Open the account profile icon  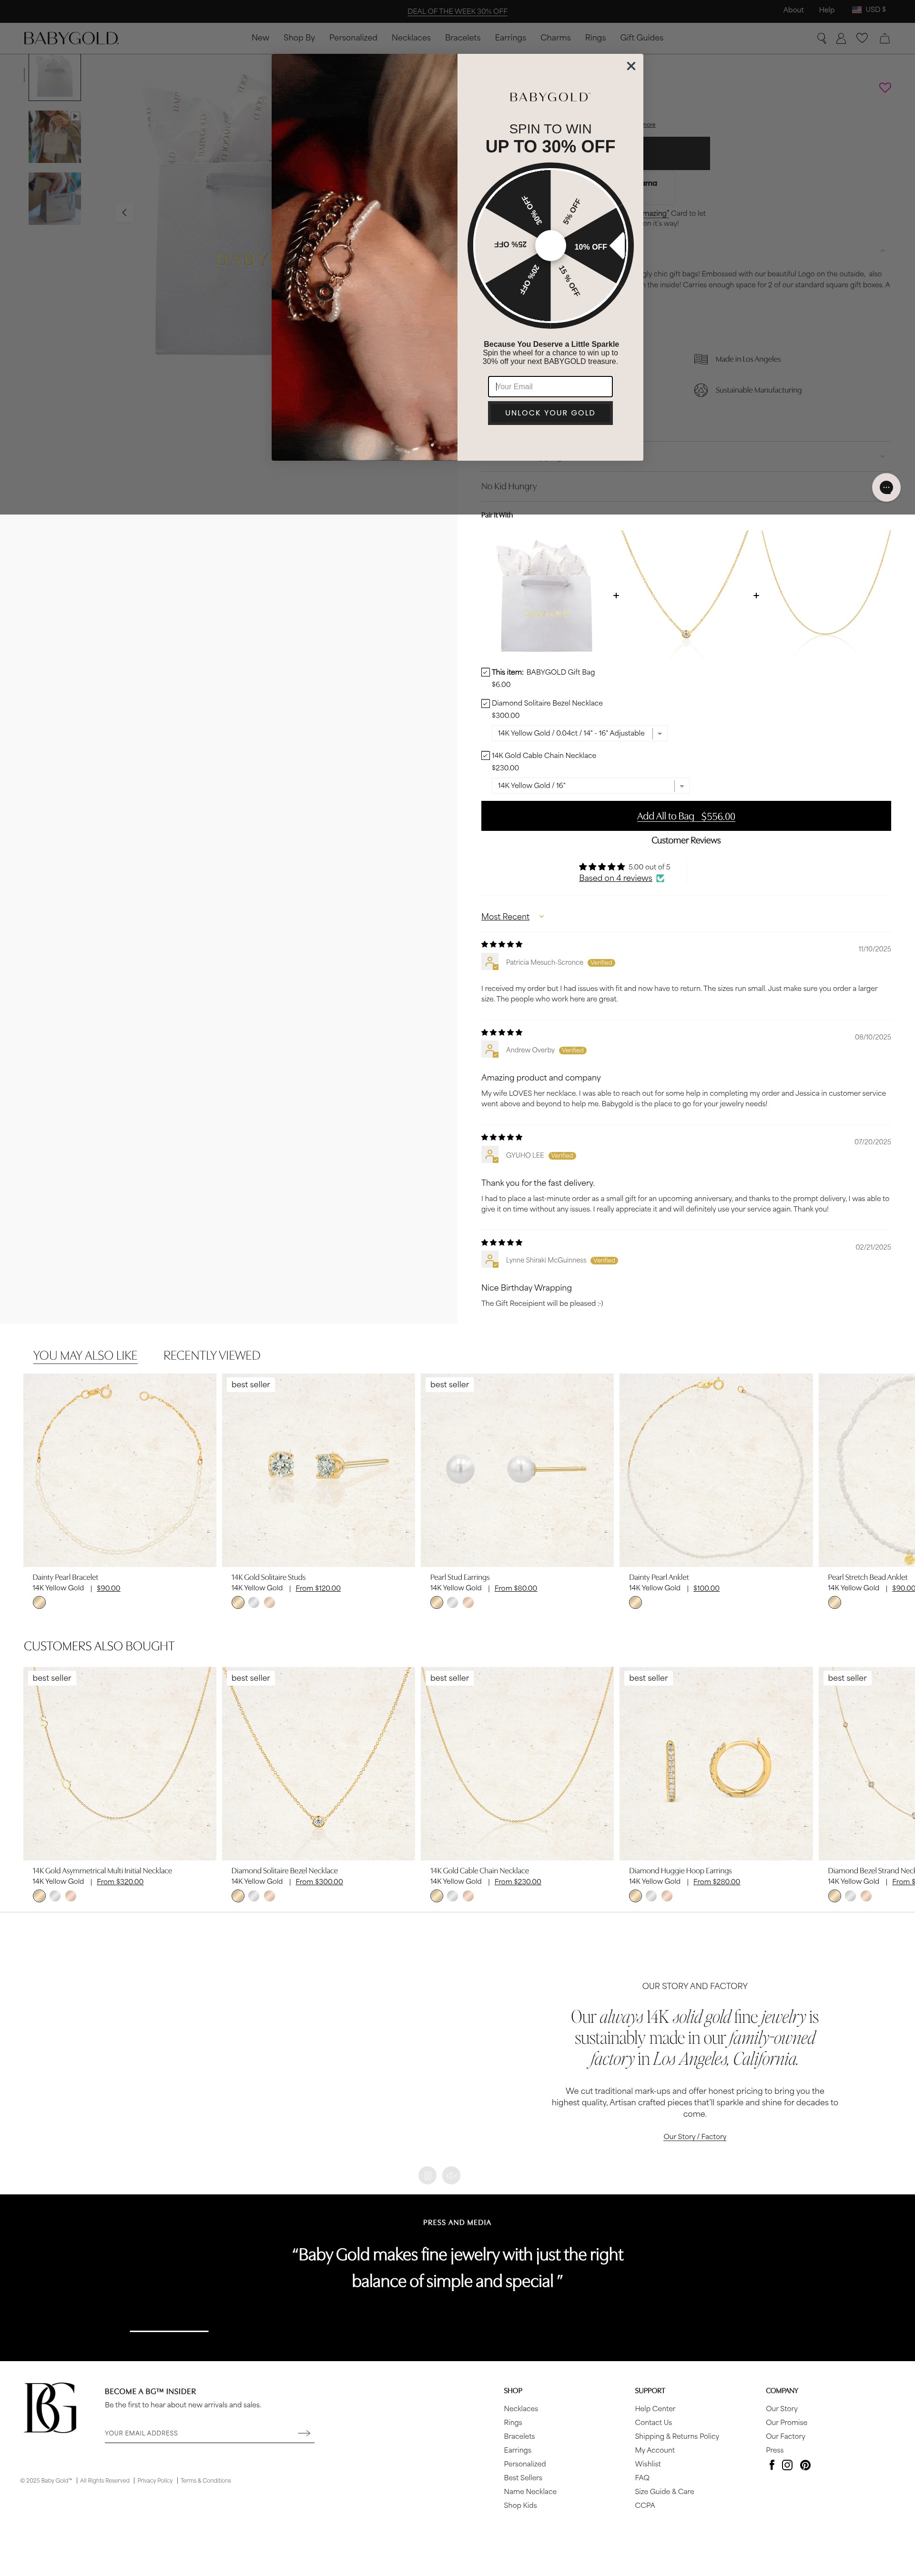(x=841, y=38)
